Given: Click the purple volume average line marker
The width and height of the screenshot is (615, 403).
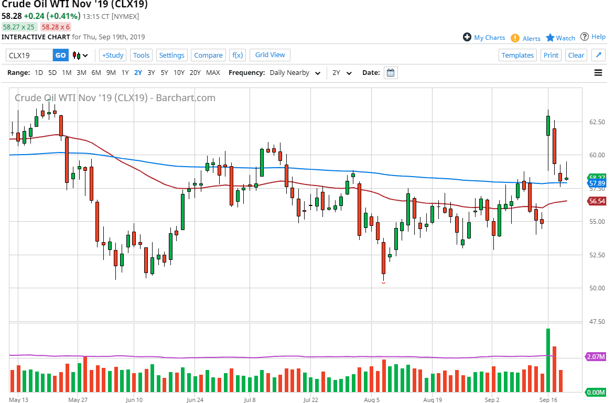Looking at the screenshot, I should click(x=596, y=356).
